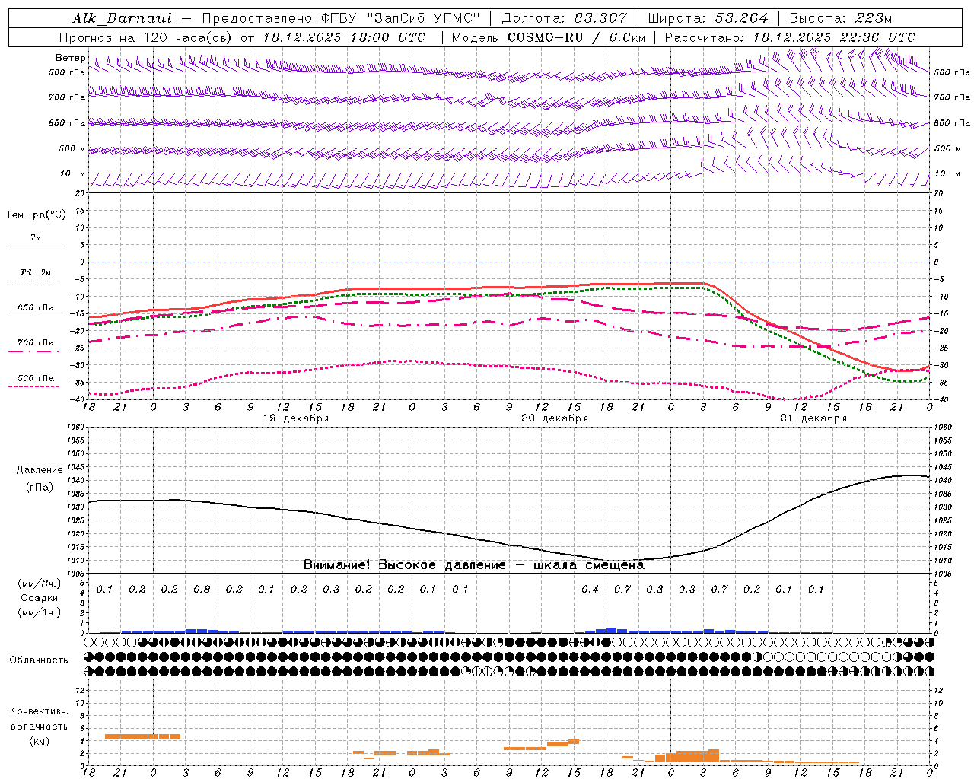
Task: Click the "20 декабря" date label
Action: [555, 418]
